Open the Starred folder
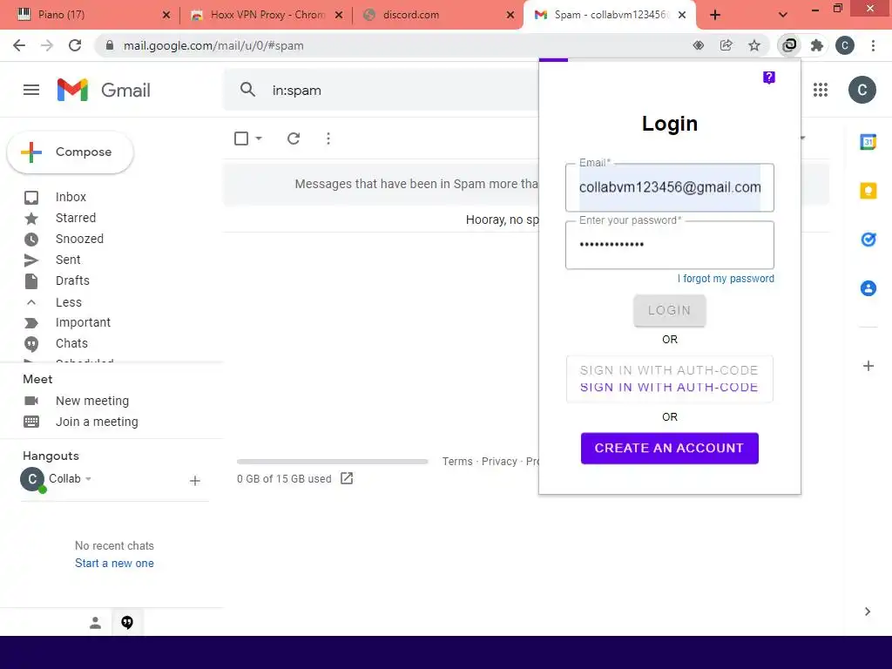Image resolution: width=892 pixels, height=669 pixels. (x=76, y=218)
